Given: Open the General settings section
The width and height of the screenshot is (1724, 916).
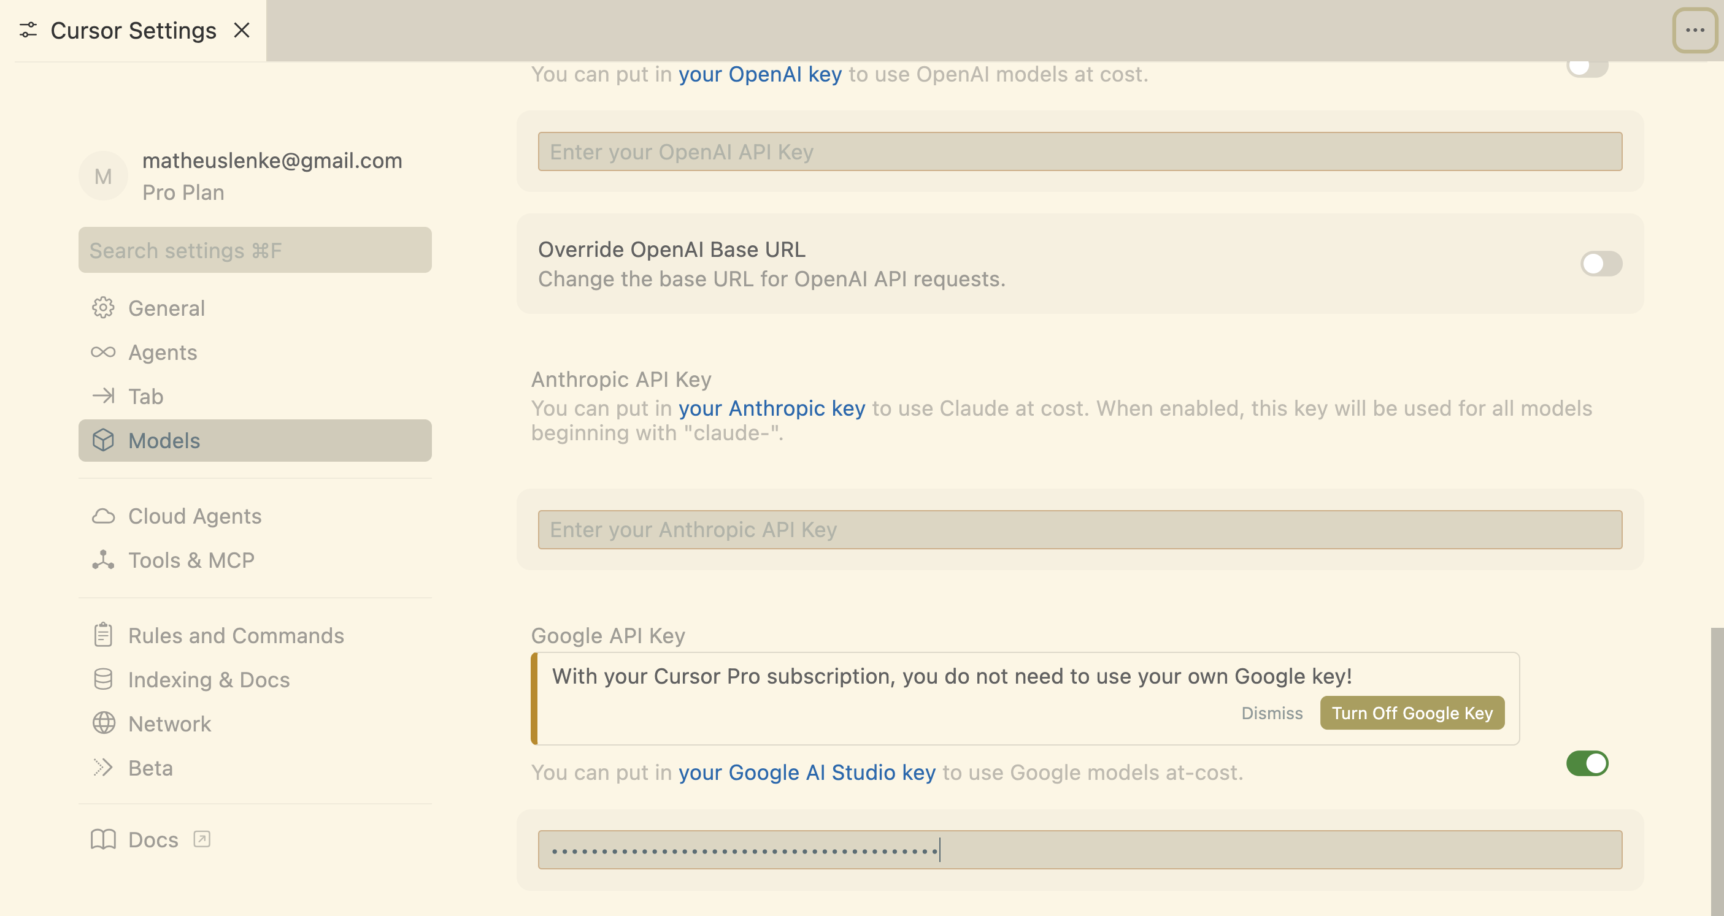Looking at the screenshot, I should click(166, 308).
